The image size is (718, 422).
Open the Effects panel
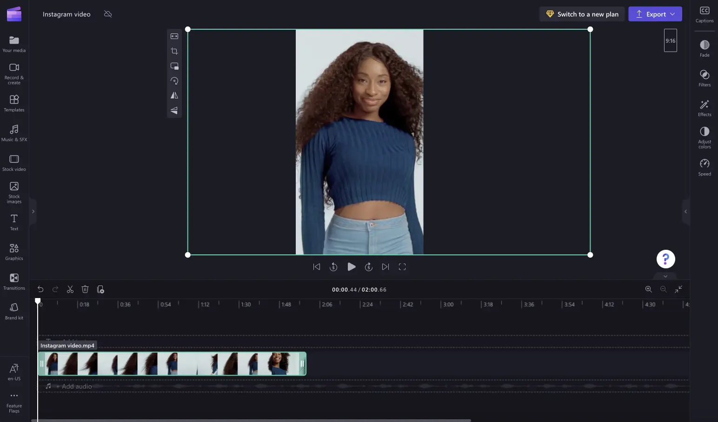tap(705, 108)
